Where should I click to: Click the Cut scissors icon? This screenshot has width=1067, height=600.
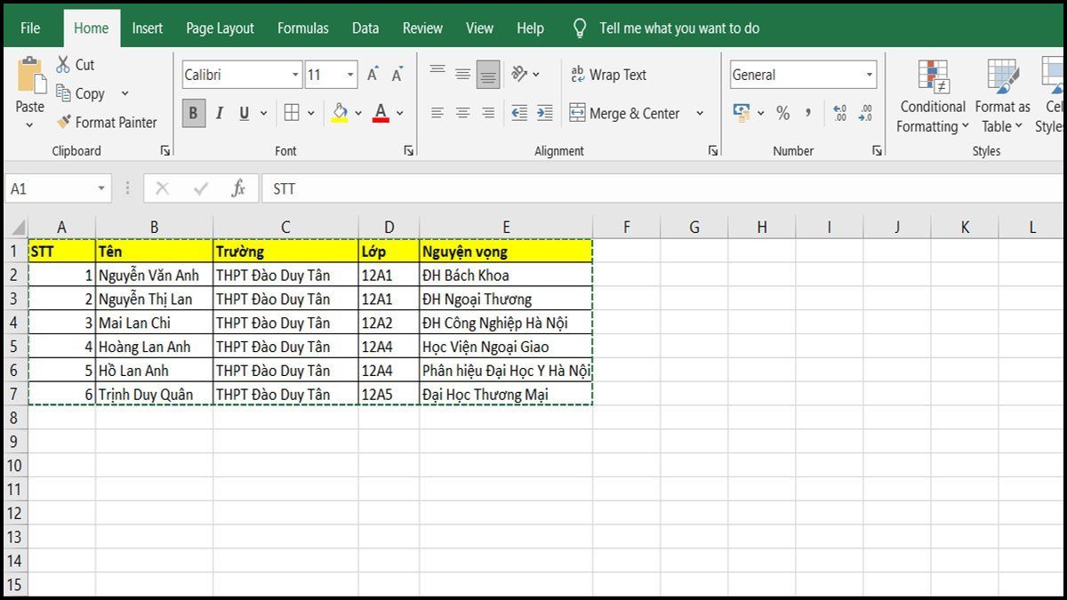(x=63, y=65)
